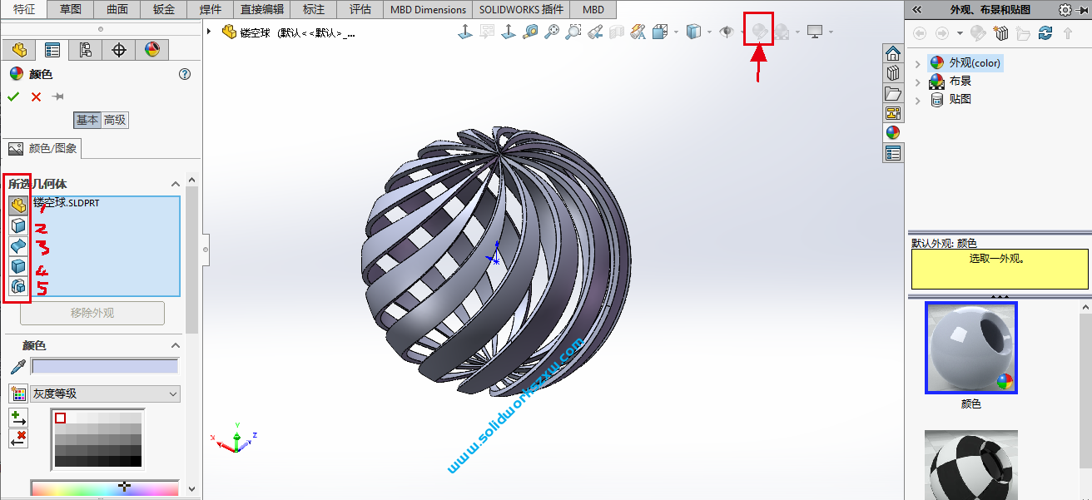The height and width of the screenshot is (500, 1092).
Task: Click the Hide/Show Items eye icon
Action: coord(727,32)
